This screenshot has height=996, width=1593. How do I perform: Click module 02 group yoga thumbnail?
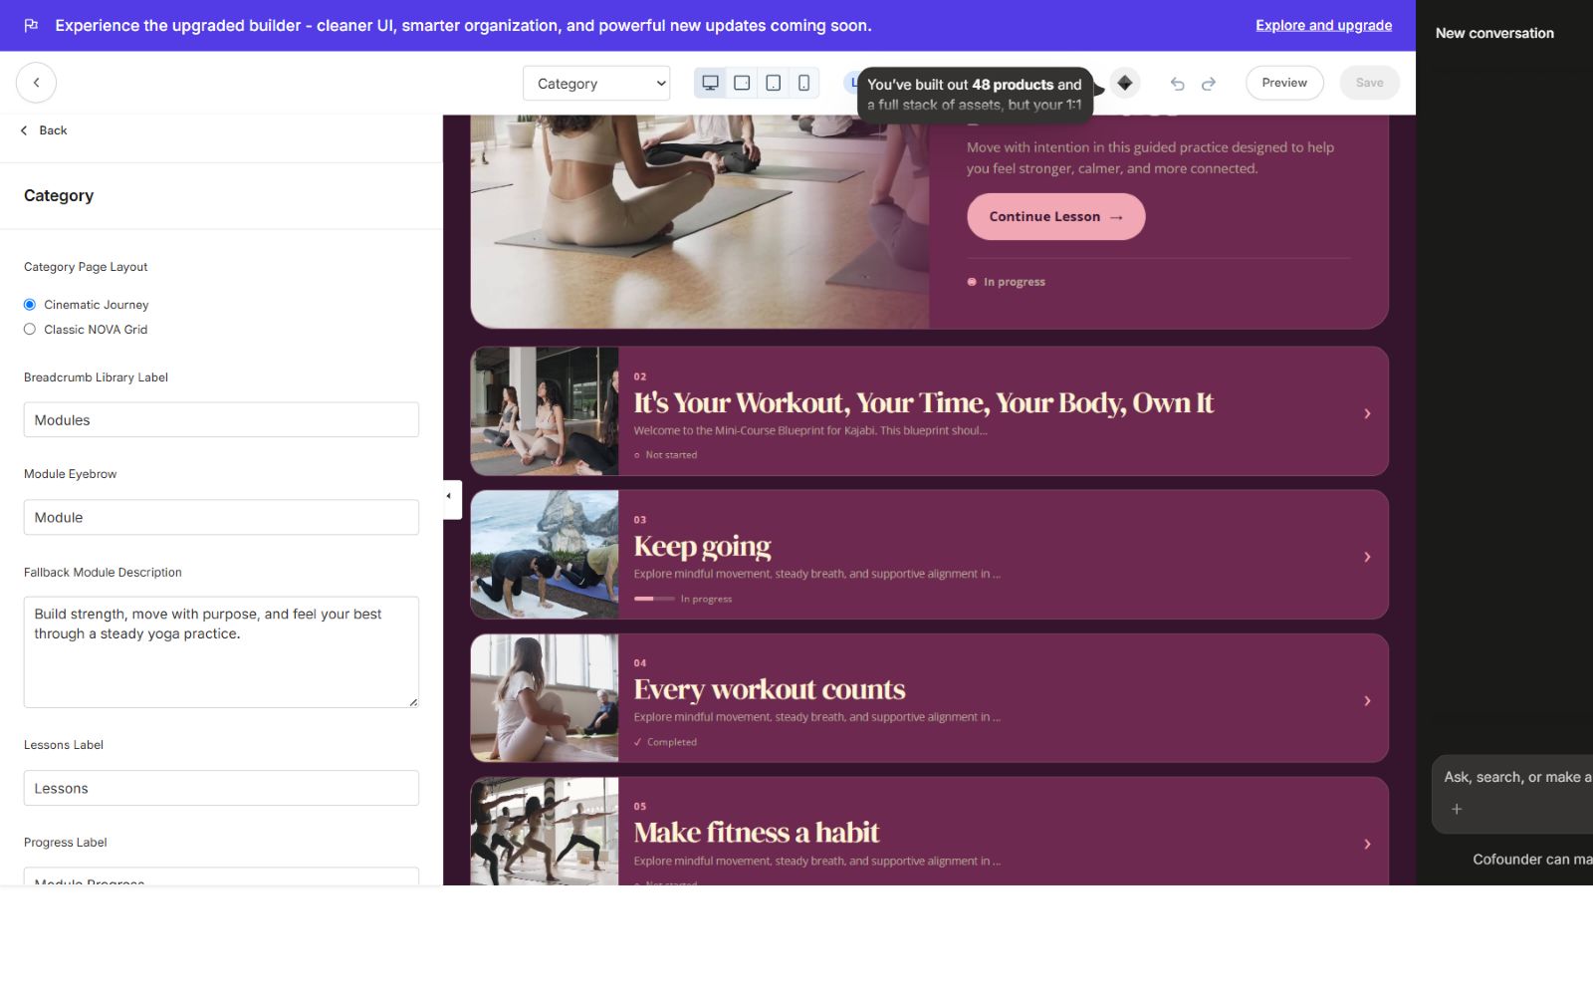point(545,411)
